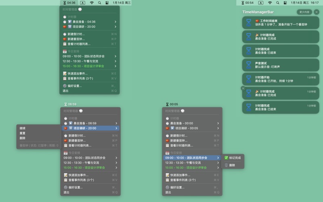Screen dimensions: 323x202
Task: Select highlighted 09:00 - 10:00 团队状态同步会 event
Action: pyautogui.click(x=192, y=158)
